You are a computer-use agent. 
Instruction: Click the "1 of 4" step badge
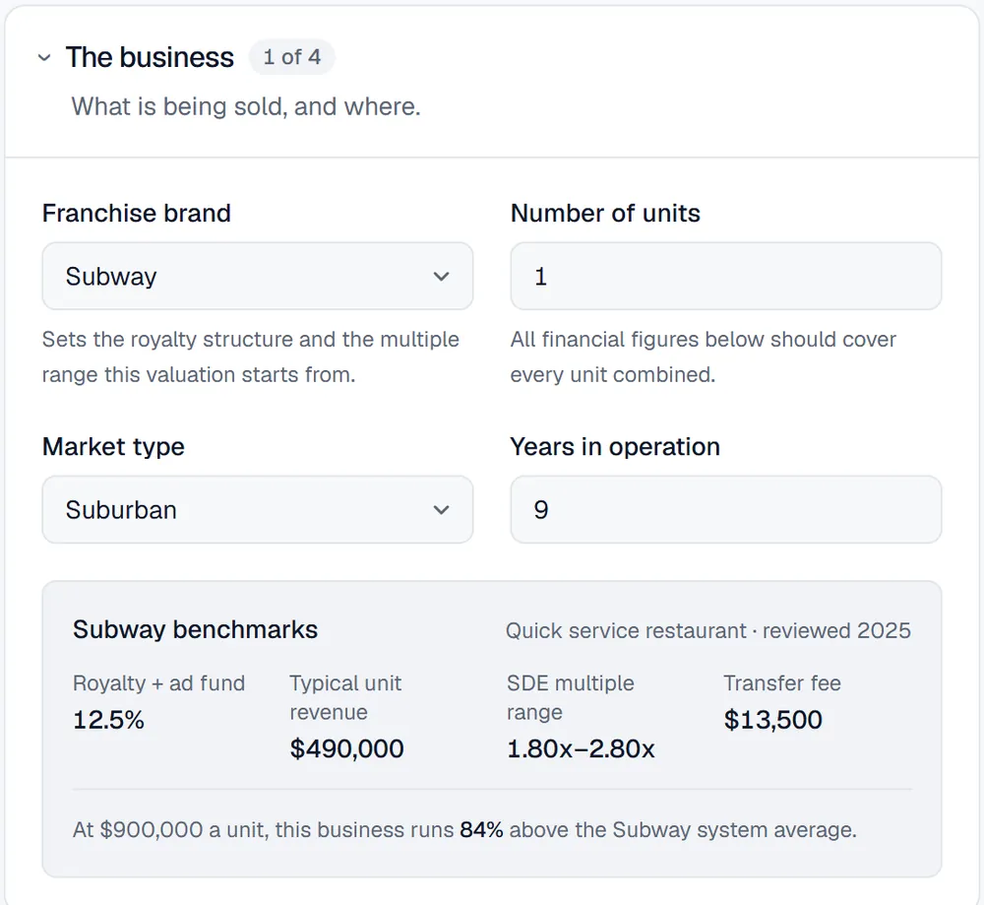coord(292,57)
